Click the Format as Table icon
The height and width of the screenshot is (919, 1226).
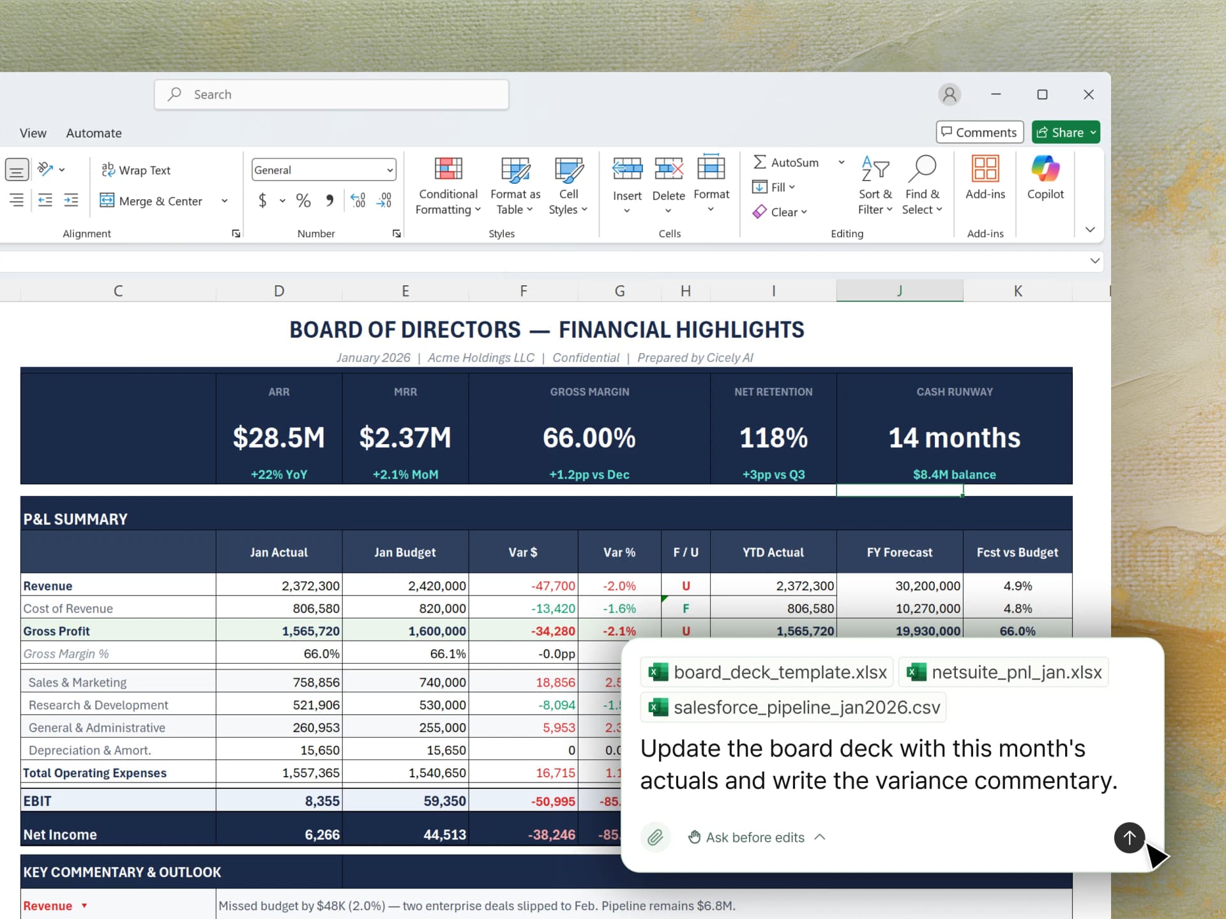pos(515,170)
